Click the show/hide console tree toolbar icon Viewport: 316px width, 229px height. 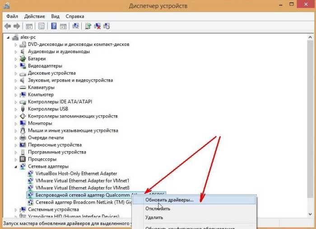coord(29,26)
